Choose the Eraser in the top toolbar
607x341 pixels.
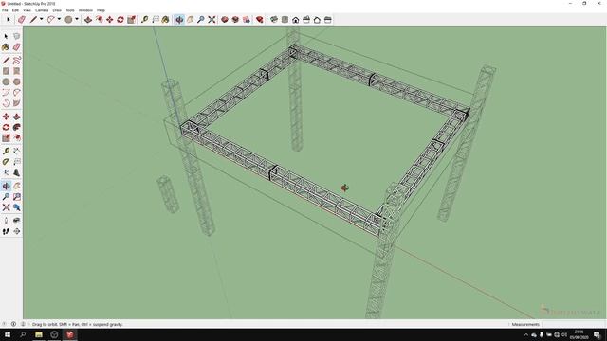(21, 19)
